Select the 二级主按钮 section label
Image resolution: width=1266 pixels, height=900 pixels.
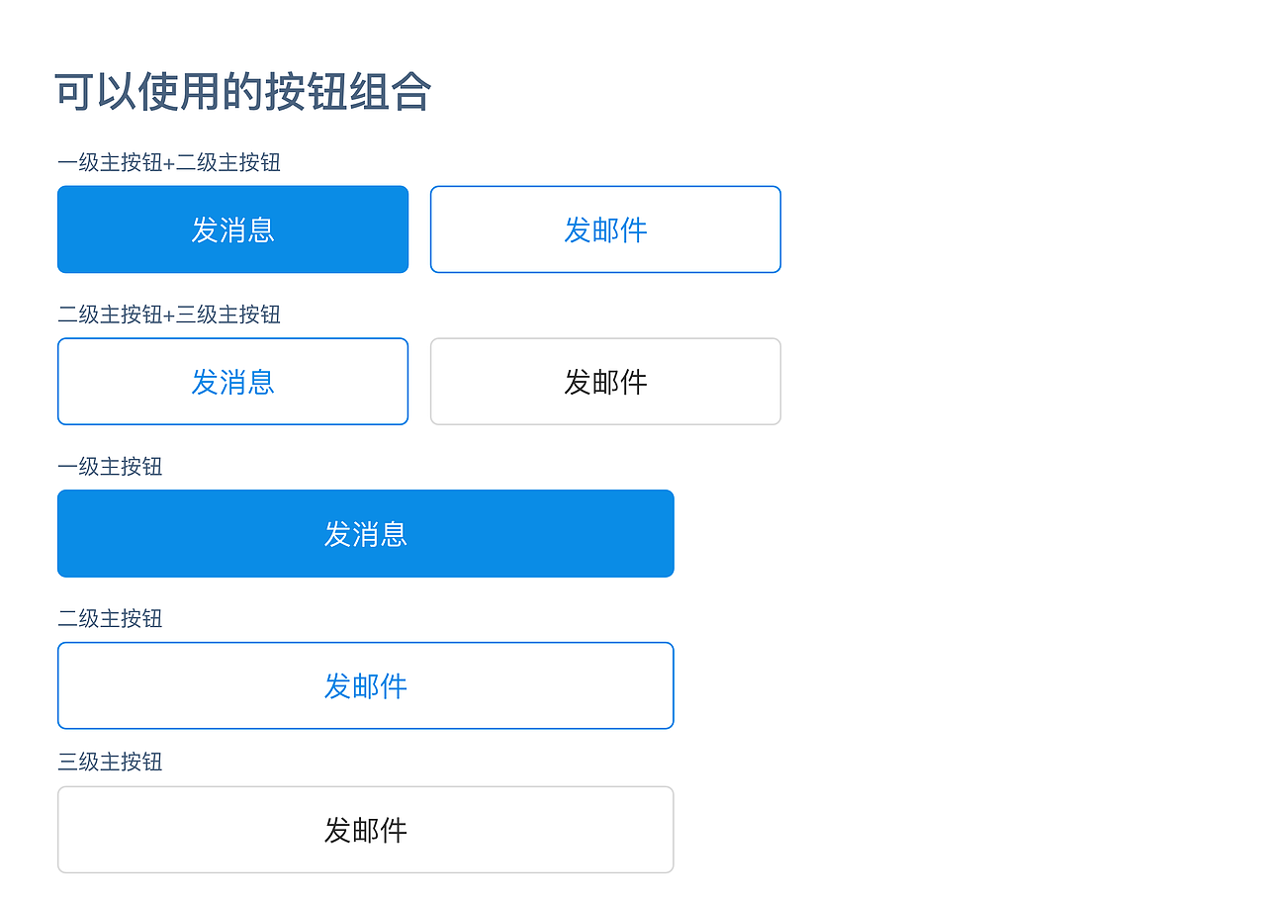tap(110, 618)
